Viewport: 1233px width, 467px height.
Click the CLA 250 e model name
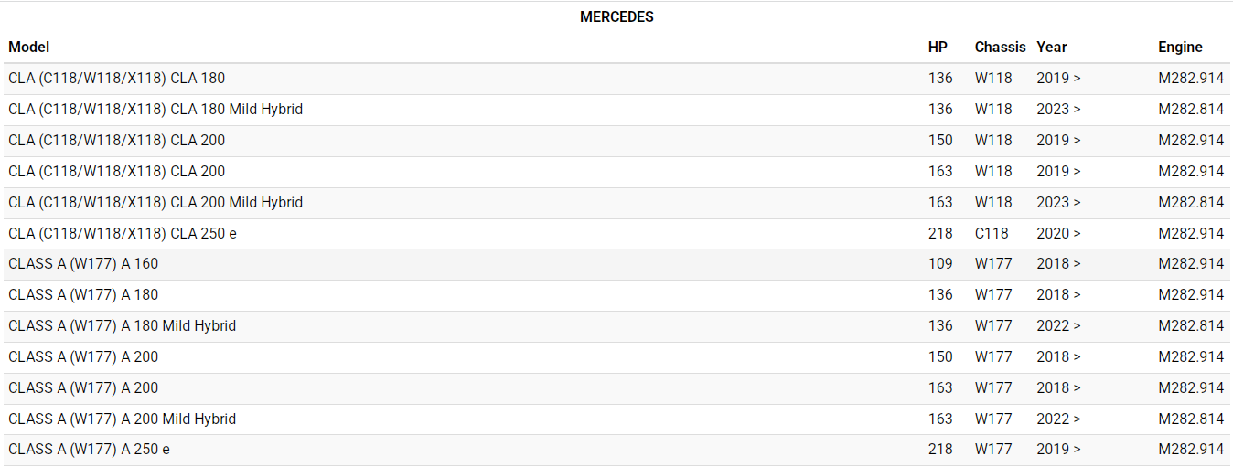pos(123,233)
